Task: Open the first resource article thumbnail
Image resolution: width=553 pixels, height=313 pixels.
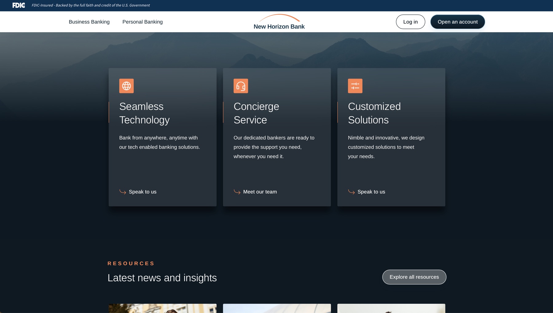Action: tap(163, 308)
